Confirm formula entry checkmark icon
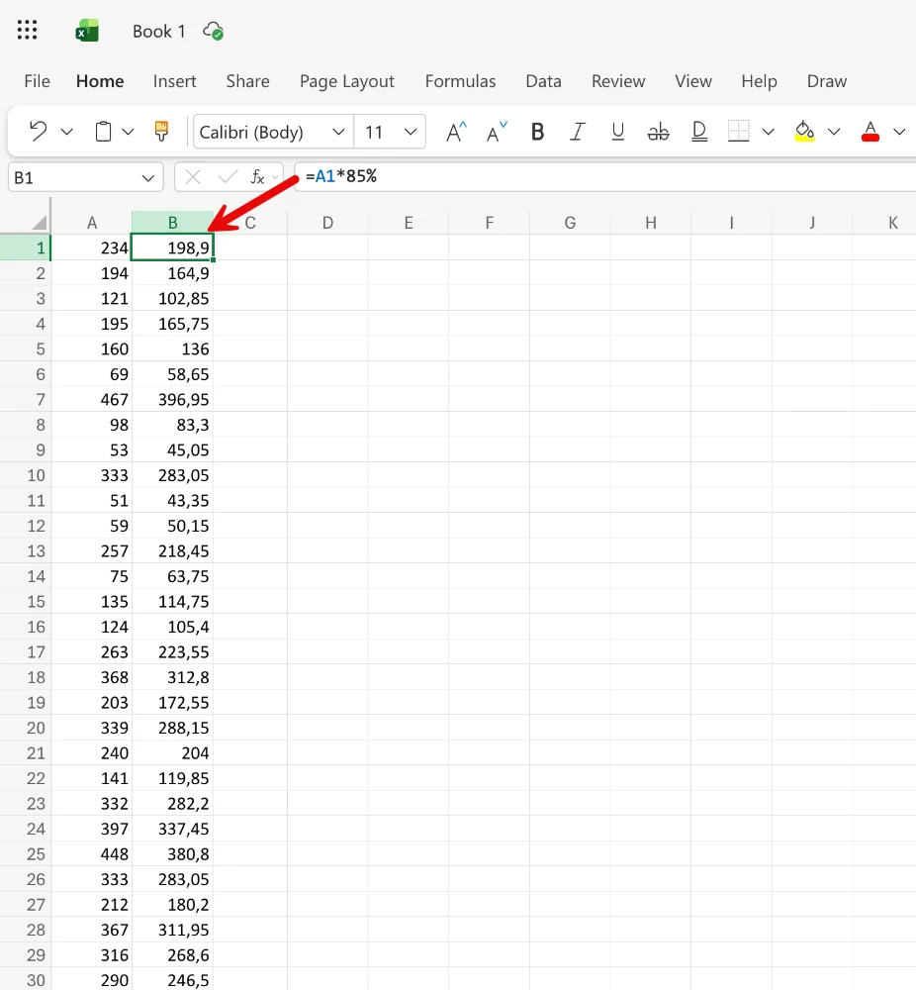Image resolution: width=916 pixels, height=990 pixels. coord(228,177)
